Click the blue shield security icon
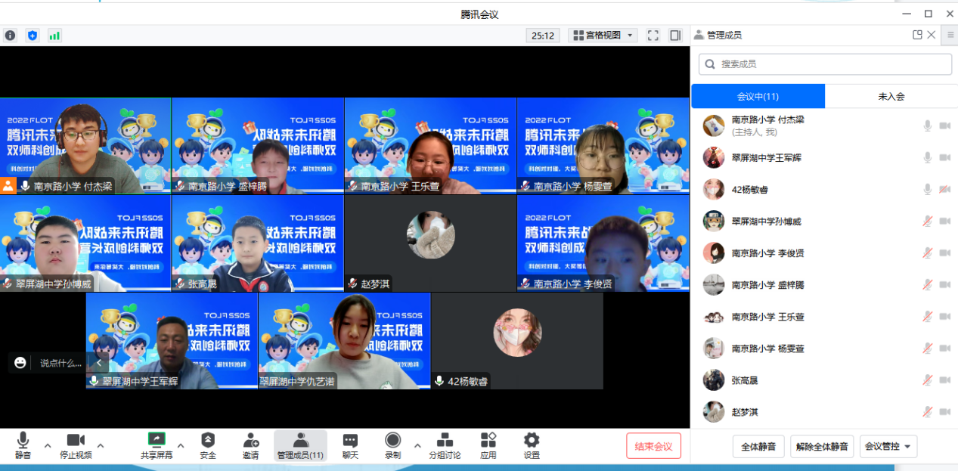Image resolution: width=958 pixels, height=471 pixels. (32, 36)
